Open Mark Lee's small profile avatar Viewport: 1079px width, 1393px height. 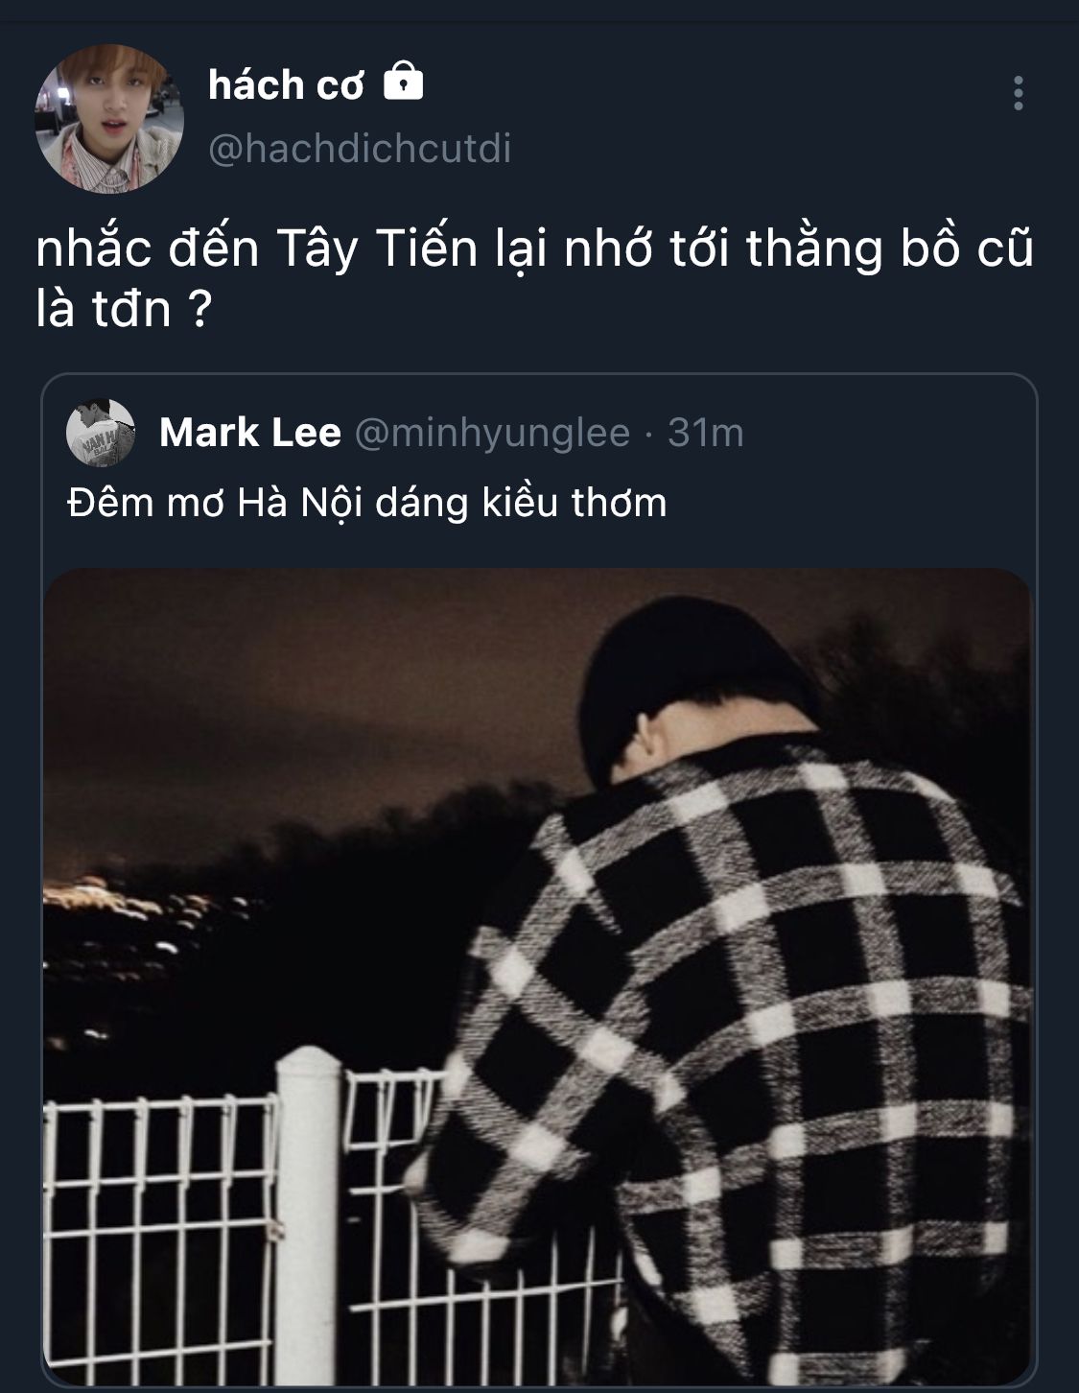(x=101, y=433)
